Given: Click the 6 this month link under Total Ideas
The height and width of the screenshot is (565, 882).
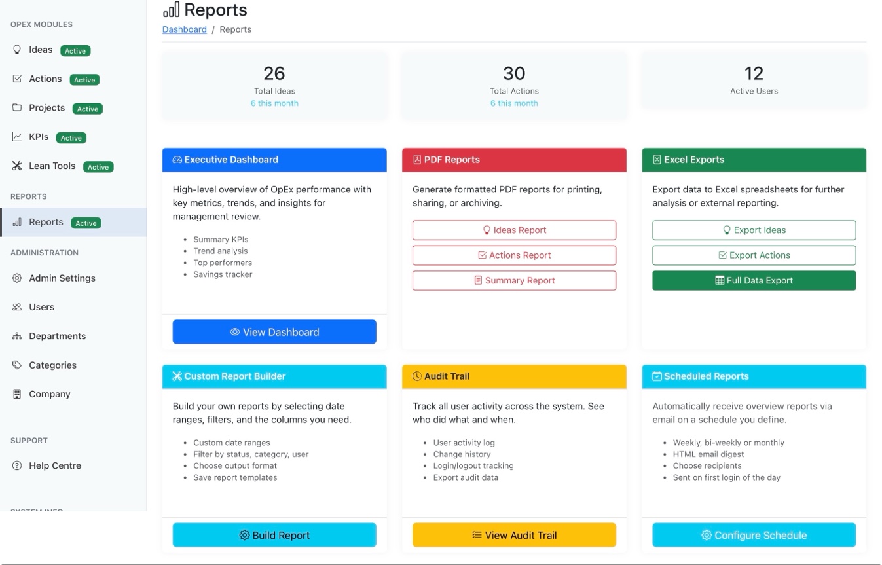Looking at the screenshot, I should click(274, 103).
